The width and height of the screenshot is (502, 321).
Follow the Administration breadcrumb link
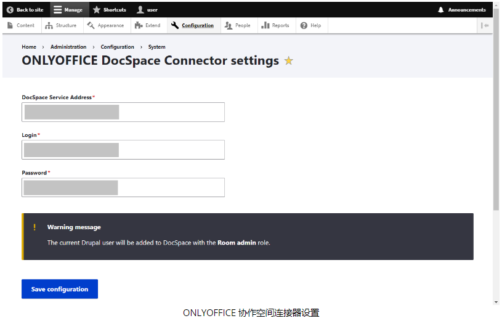pyautogui.click(x=68, y=47)
